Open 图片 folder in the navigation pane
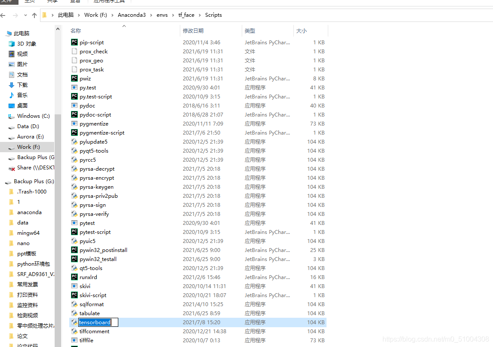 pos(22,64)
